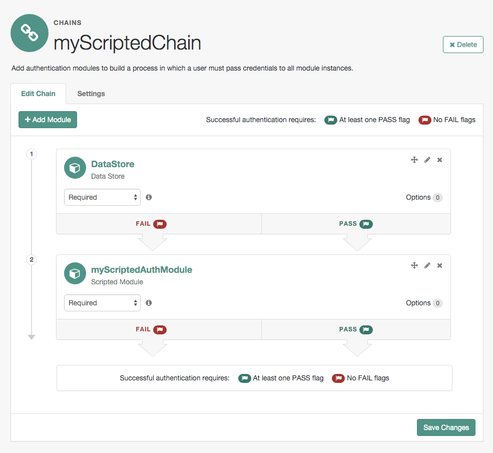The width and height of the screenshot is (493, 453).
Task: Open the edit pencil icon on myScriptedAuthModule
Action: pos(427,265)
